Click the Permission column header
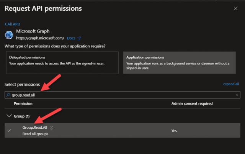Screen dimensions: 245x154 [23, 103]
